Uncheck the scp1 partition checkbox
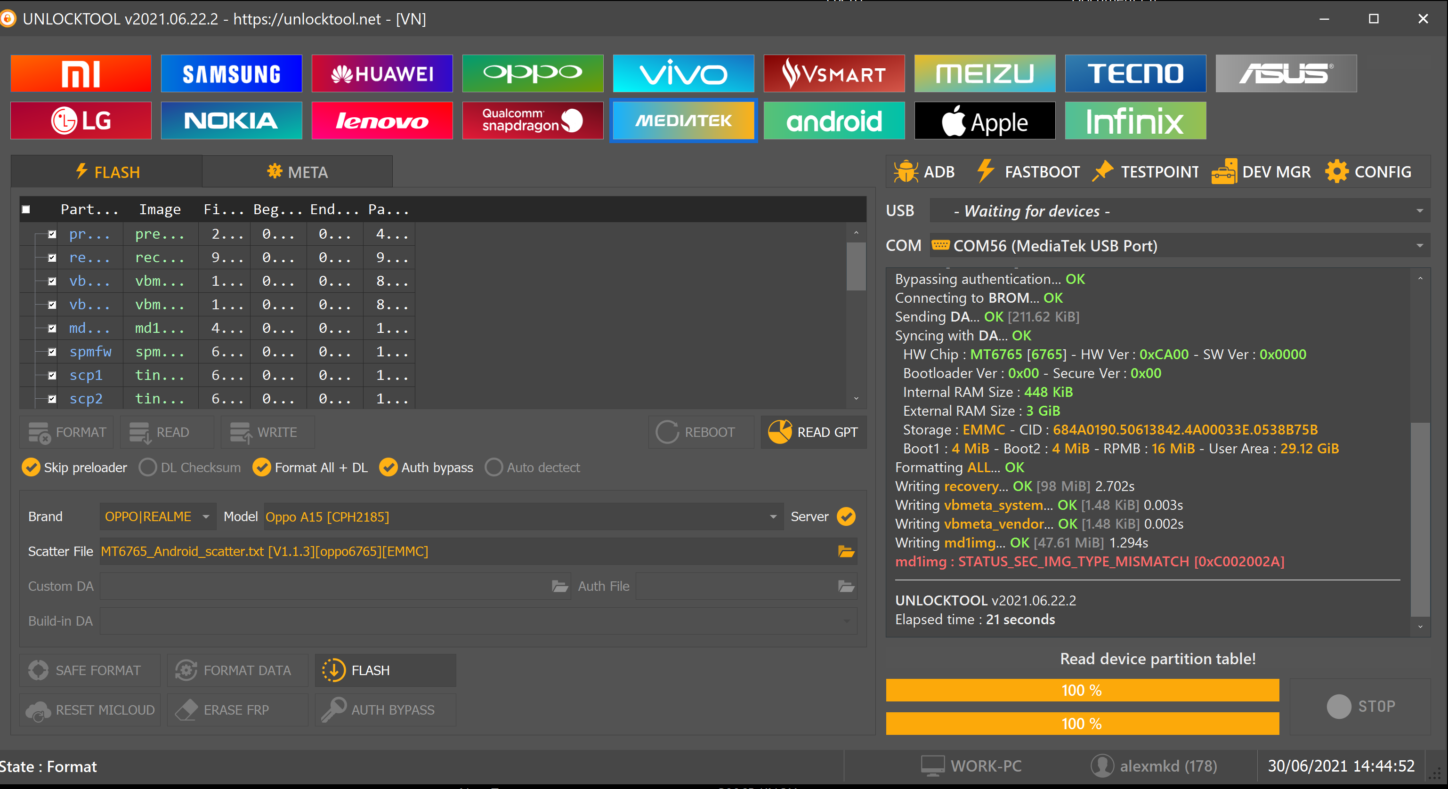 52,375
